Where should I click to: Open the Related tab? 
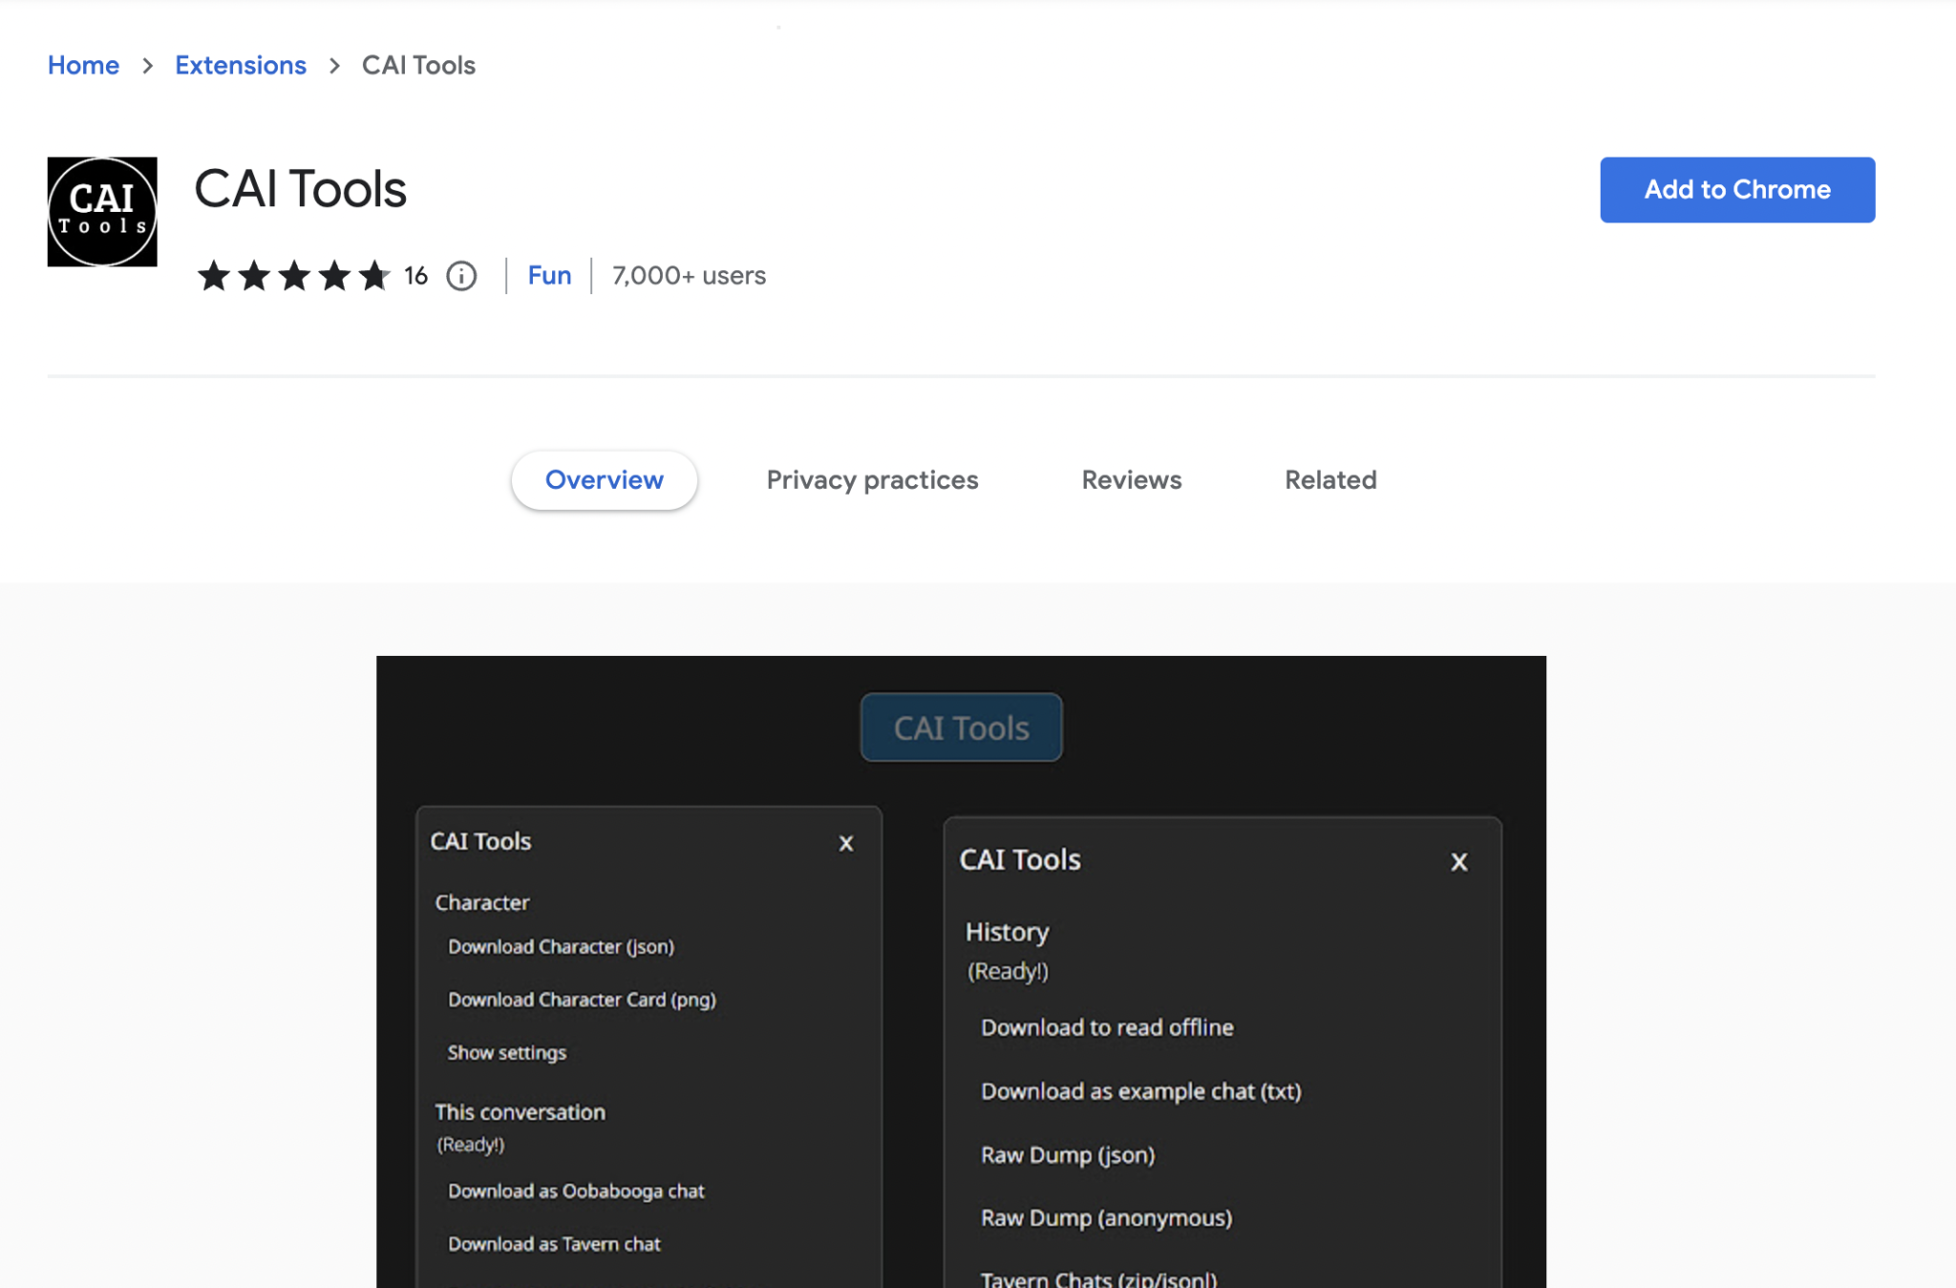point(1329,479)
